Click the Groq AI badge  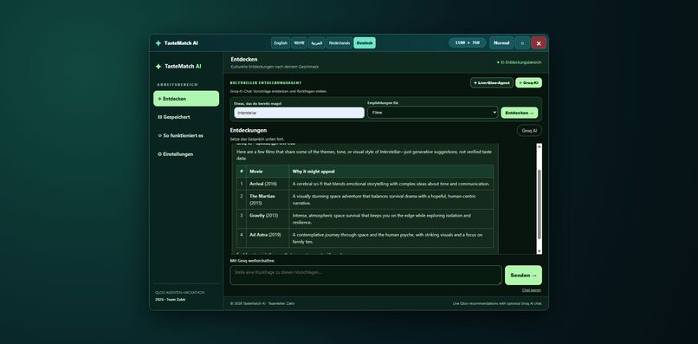tap(529, 131)
